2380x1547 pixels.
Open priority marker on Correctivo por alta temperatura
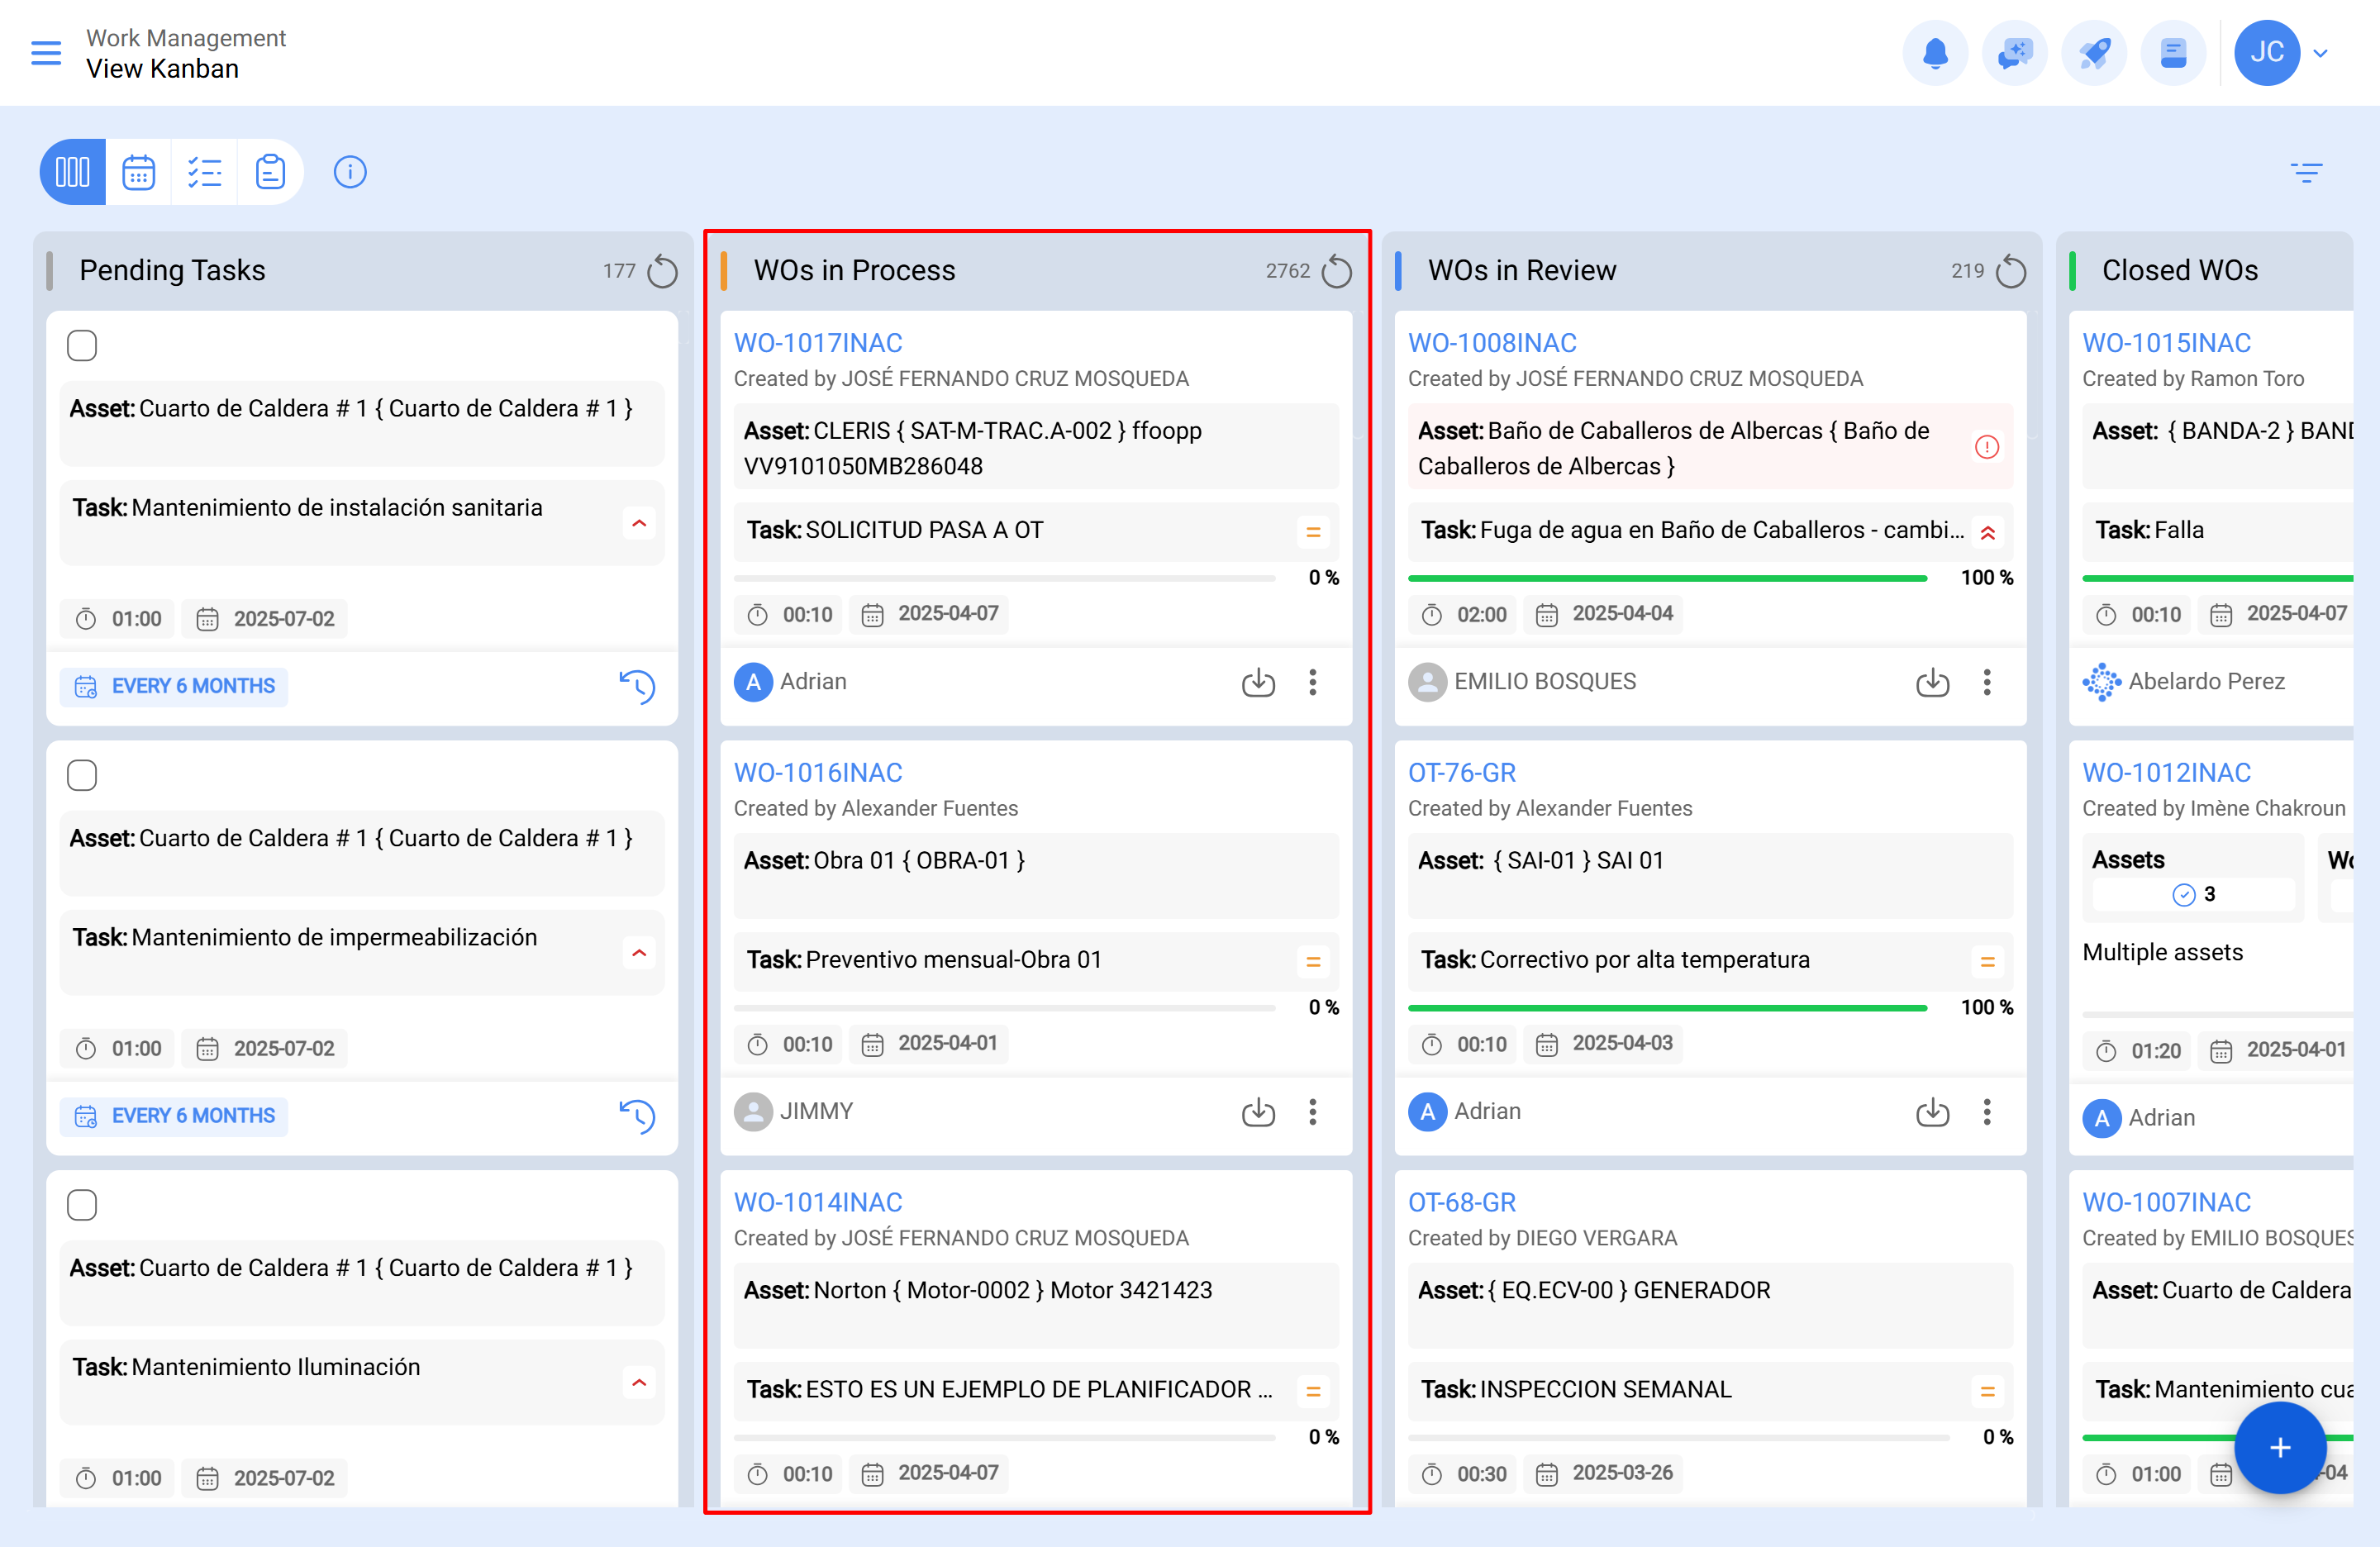(1987, 962)
